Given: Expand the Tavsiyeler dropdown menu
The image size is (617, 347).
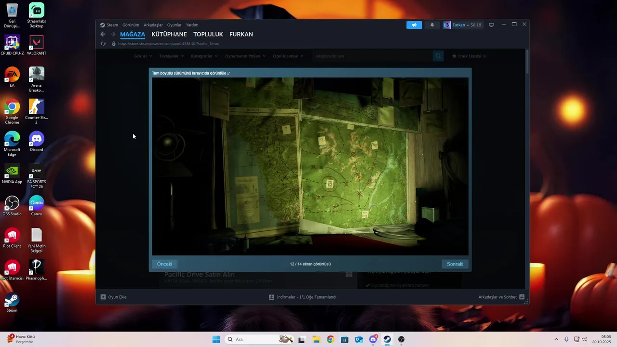Looking at the screenshot, I should tap(171, 56).
